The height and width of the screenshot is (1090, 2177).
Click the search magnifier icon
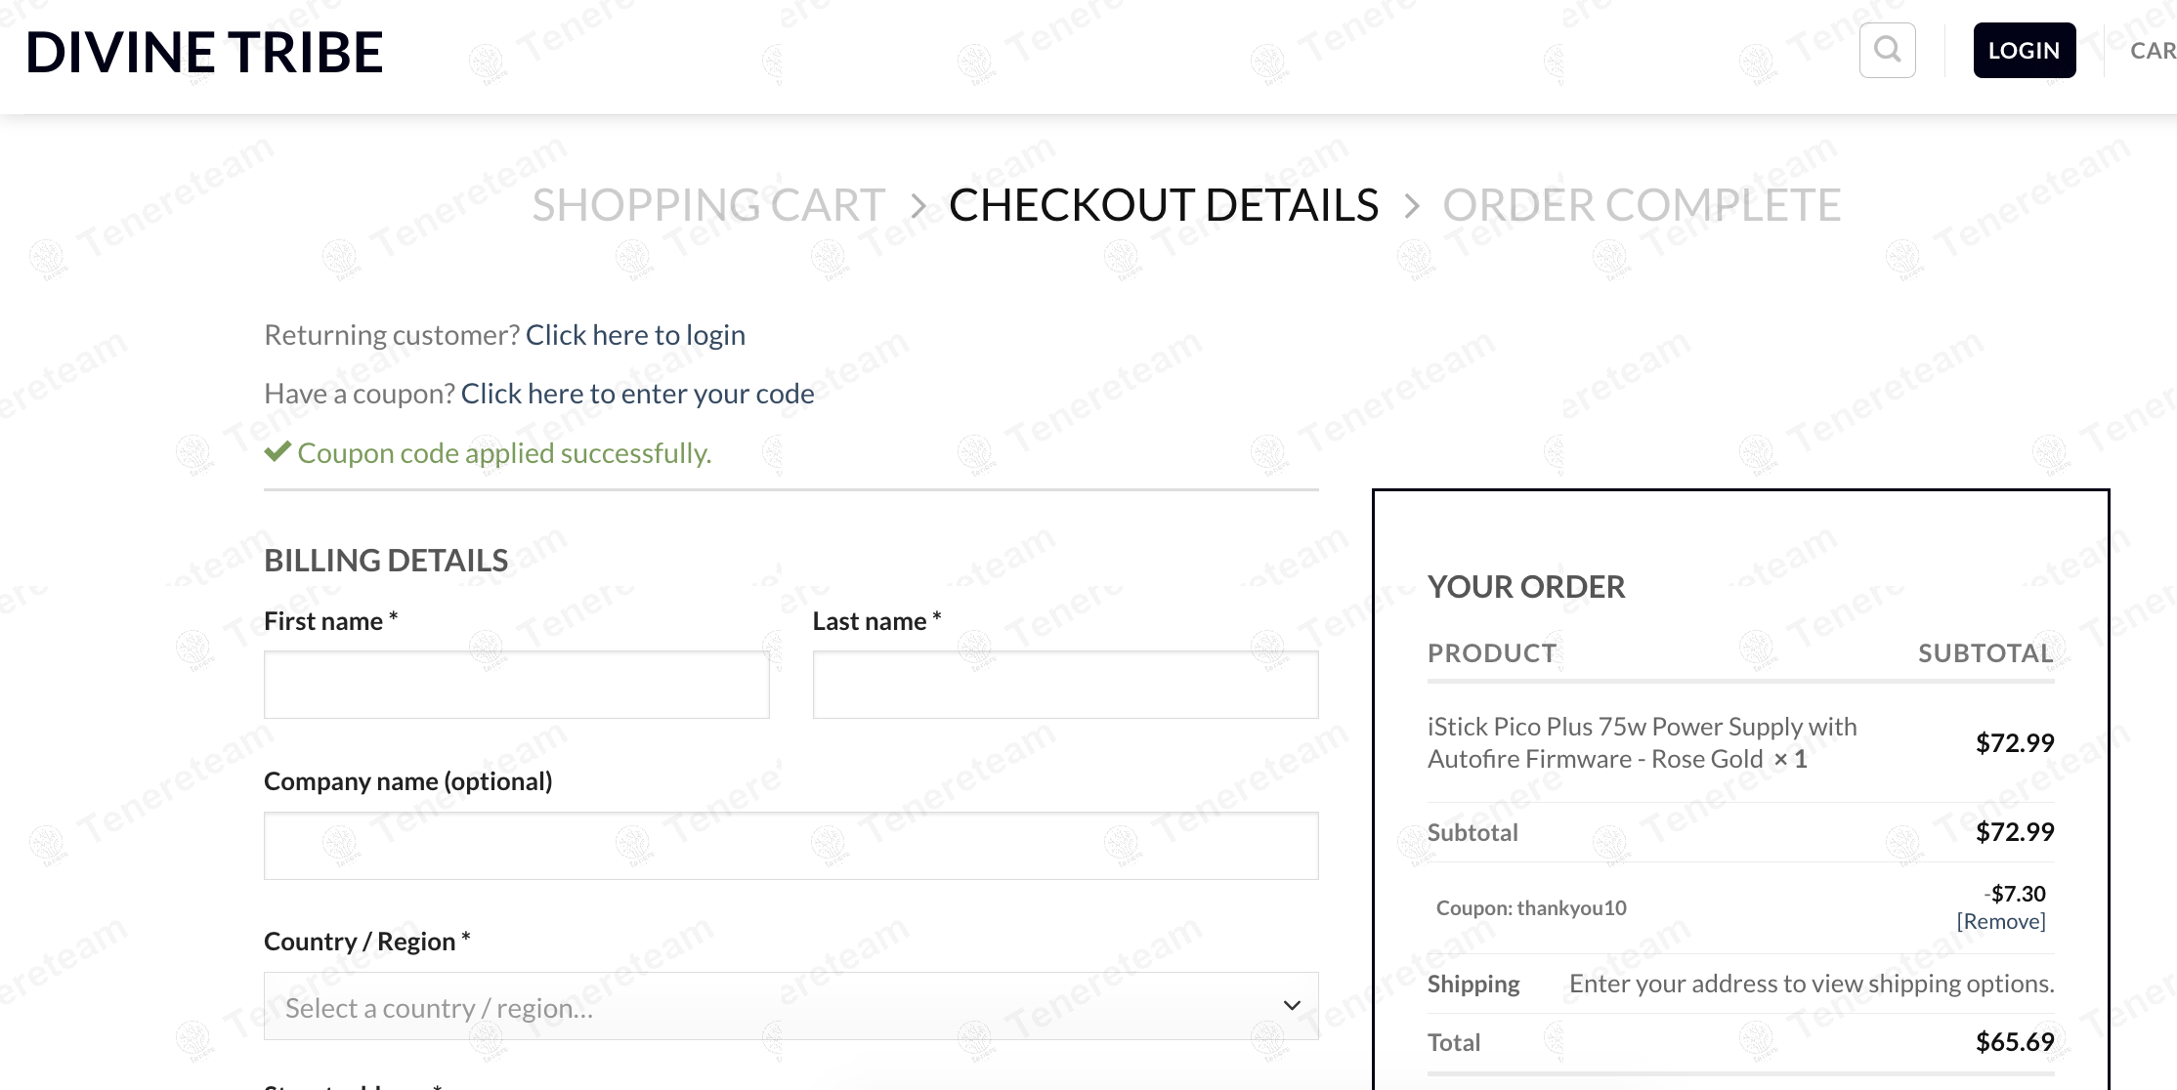1887,50
